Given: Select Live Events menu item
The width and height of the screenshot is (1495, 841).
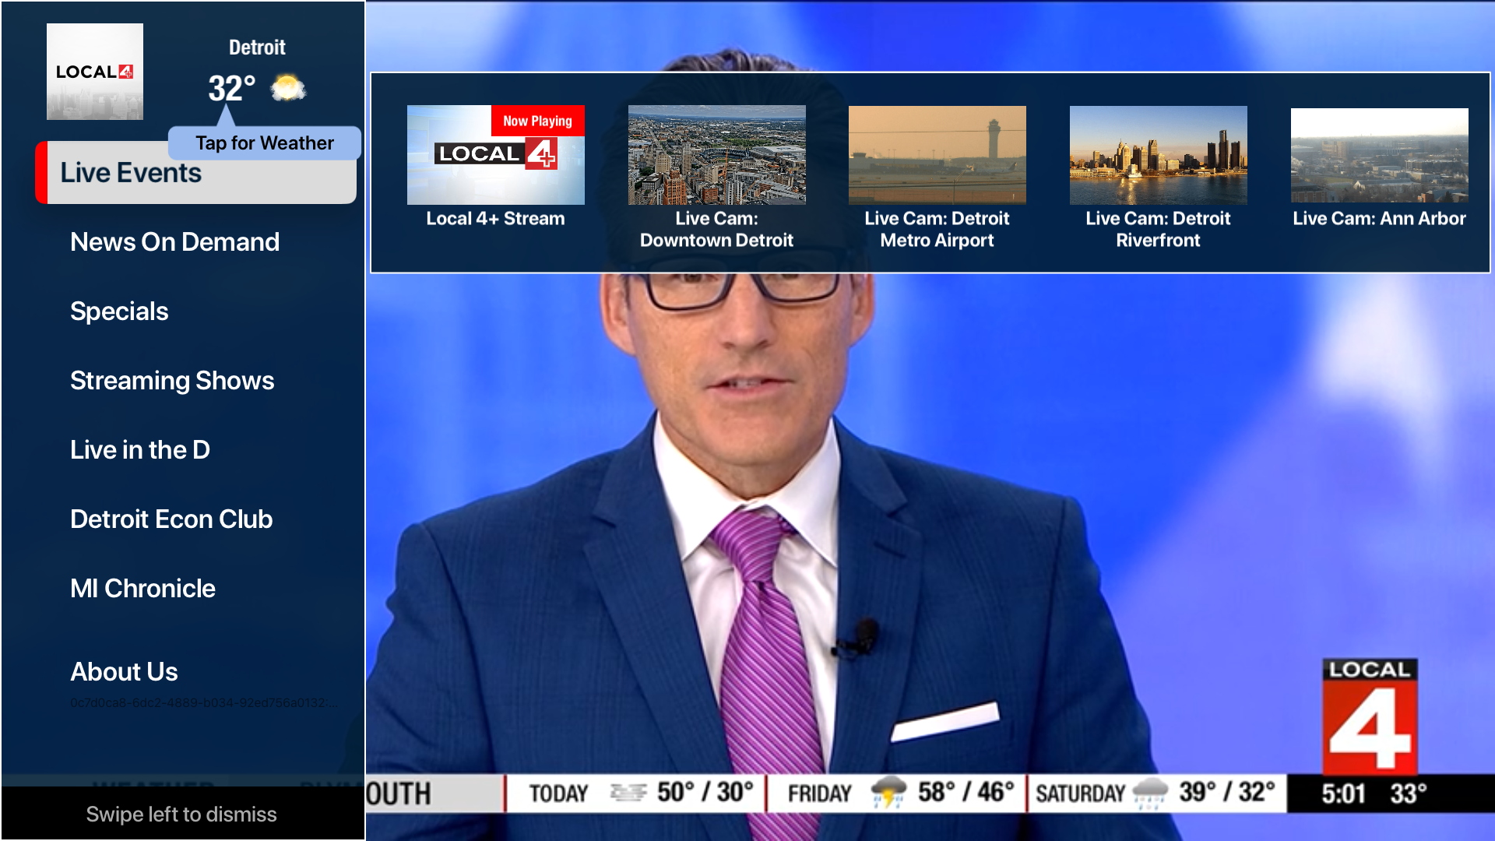Looking at the screenshot, I should [196, 172].
